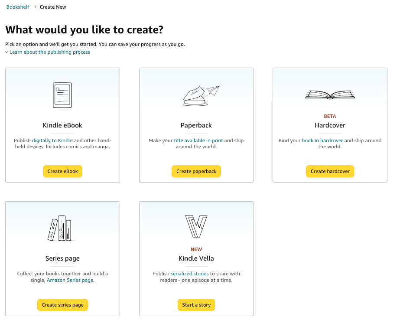
Task: Click the open hardcover book icon
Action: pos(330,95)
